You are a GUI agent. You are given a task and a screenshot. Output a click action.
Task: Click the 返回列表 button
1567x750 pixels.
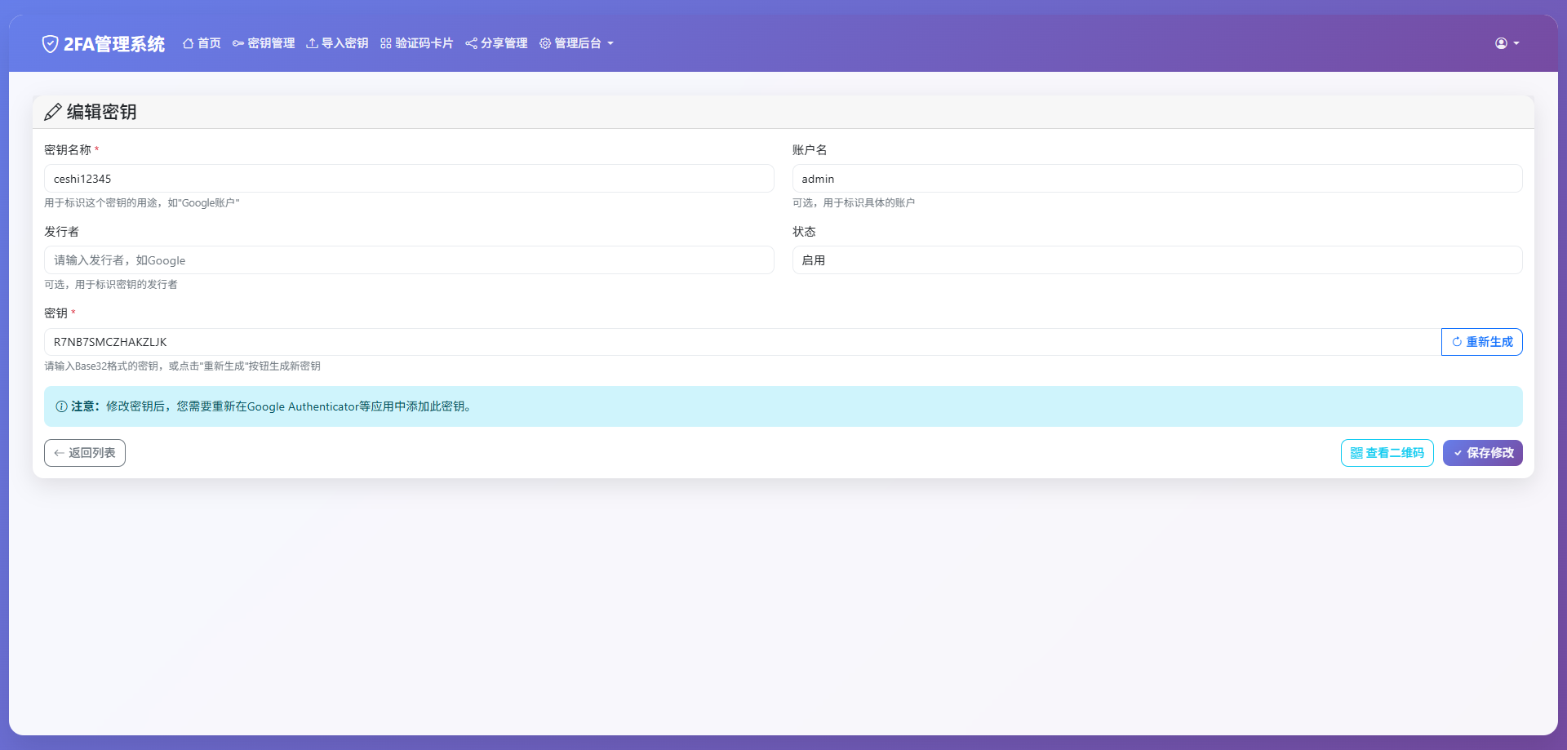(x=84, y=453)
